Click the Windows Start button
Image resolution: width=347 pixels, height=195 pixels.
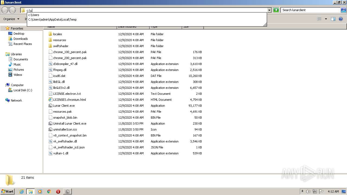tap(7, 191)
